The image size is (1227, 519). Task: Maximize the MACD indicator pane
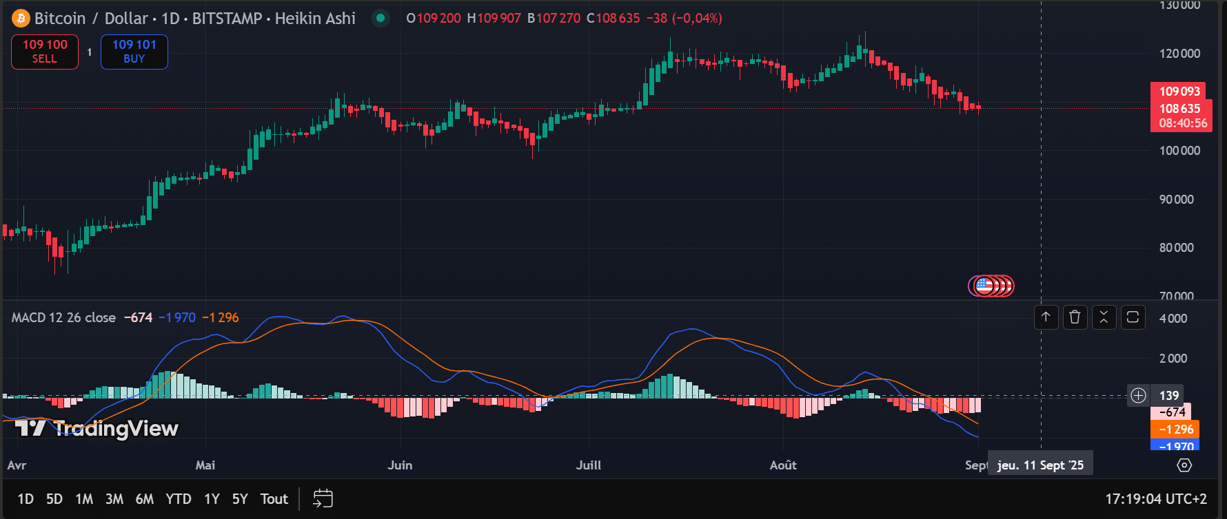pos(1133,317)
